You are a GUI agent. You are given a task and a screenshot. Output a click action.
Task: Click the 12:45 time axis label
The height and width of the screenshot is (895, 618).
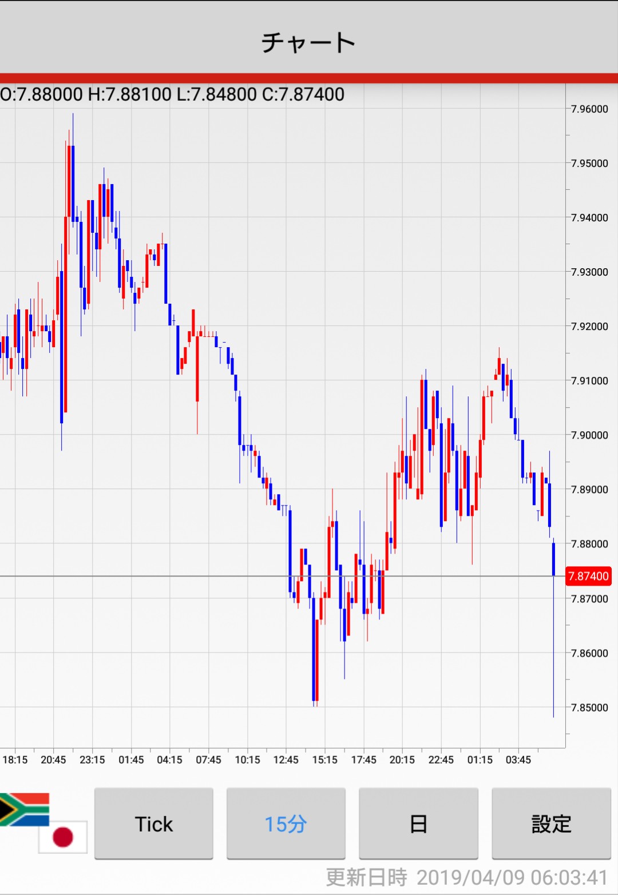[286, 759]
